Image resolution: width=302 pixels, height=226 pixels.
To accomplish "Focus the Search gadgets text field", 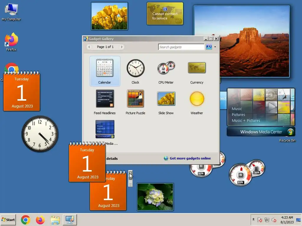I will pyautogui.click(x=181, y=47).
